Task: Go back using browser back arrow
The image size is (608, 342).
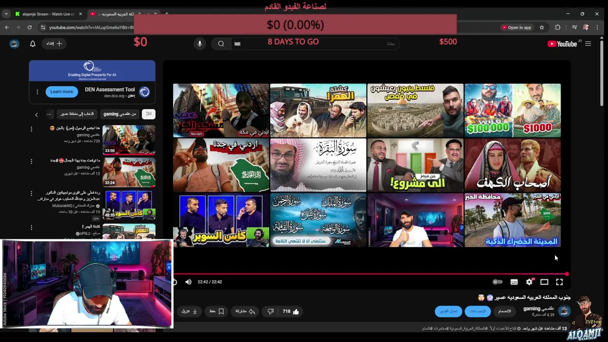Action: [7, 28]
